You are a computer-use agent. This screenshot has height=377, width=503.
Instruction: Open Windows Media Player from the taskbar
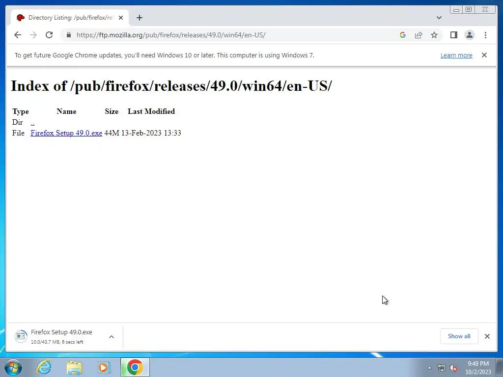(104, 367)
